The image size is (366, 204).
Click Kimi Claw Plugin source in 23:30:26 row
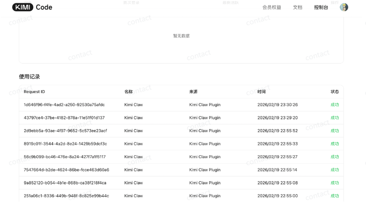tap(205, 104)
